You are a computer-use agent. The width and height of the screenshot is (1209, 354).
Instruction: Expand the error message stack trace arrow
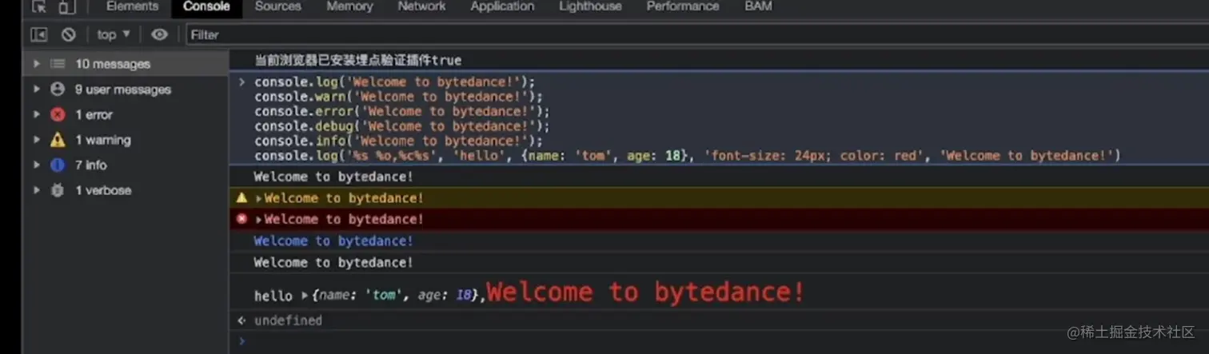pyautogui.click(x=259, y=220)
